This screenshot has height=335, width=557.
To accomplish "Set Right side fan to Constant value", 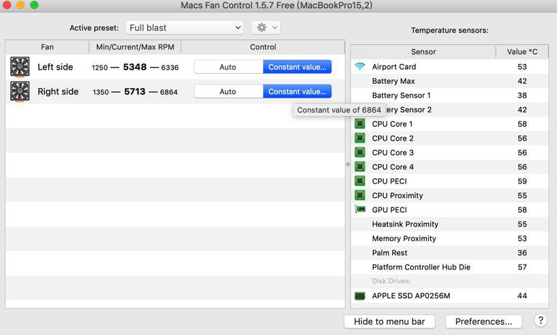I will (x=297, y=91).
